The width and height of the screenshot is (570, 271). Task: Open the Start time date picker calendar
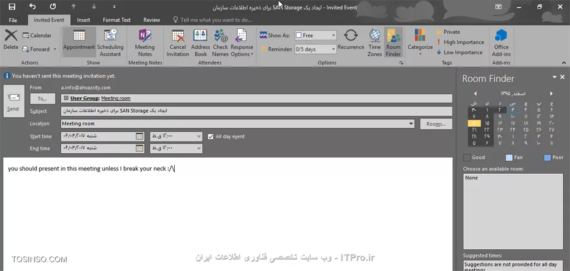(140, 137)
